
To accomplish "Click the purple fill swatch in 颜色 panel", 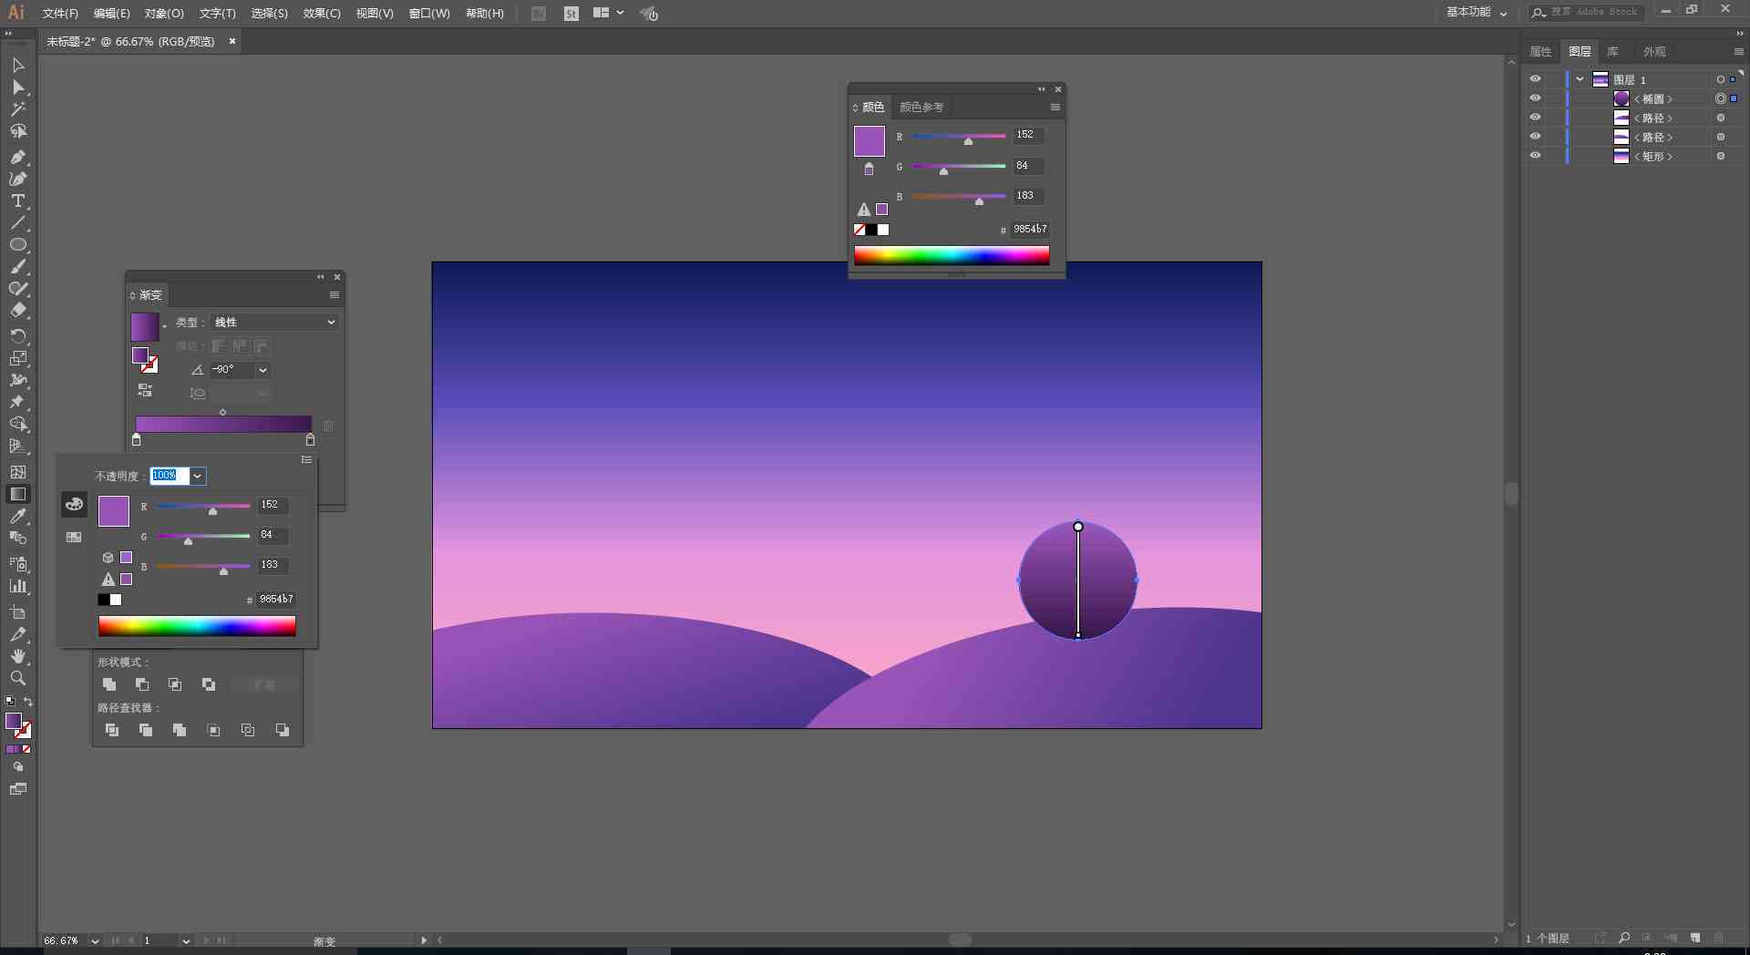I will [x=869, y=141].
